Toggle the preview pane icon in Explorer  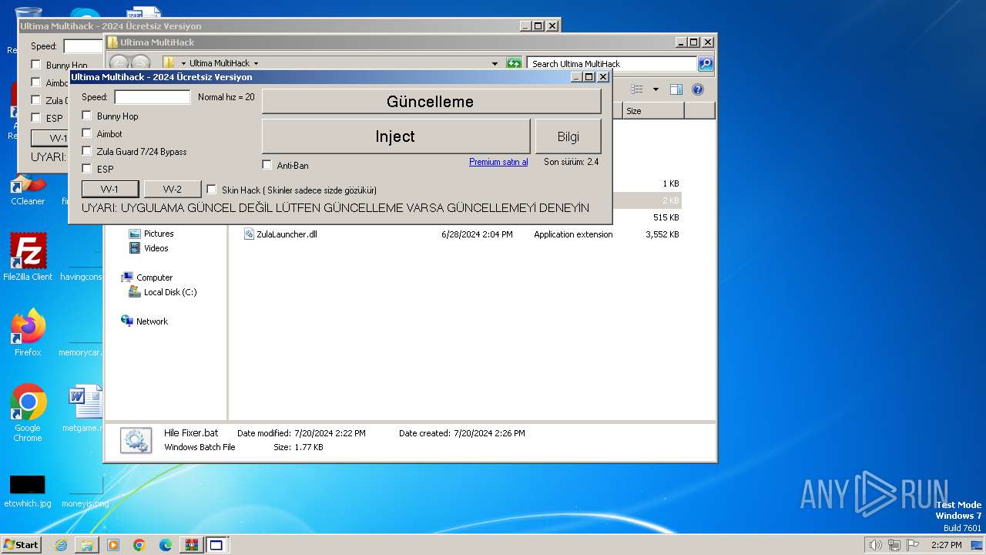tap(676, 89)
